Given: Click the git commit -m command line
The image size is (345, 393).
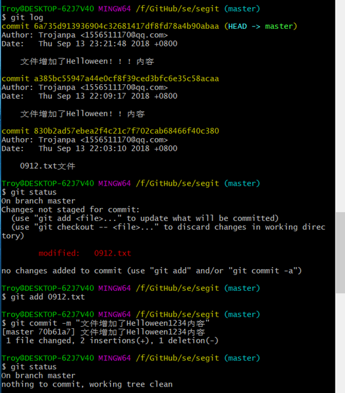Looking at the screenshot, I should (105, 323).
